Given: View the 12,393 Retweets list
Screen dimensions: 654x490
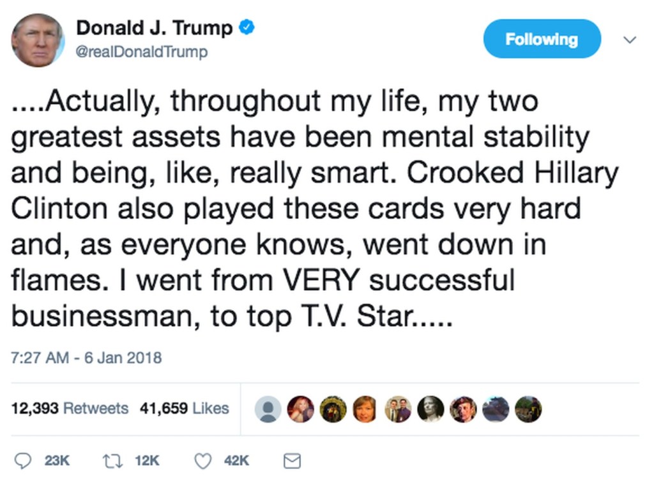Looking at the screenshot, I should (x=70, y=408).
